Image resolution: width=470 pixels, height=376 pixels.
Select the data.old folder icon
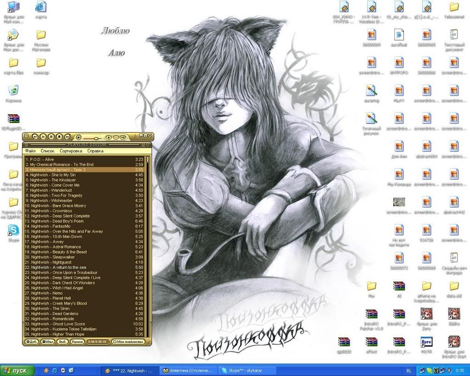(x=454, y=289)
